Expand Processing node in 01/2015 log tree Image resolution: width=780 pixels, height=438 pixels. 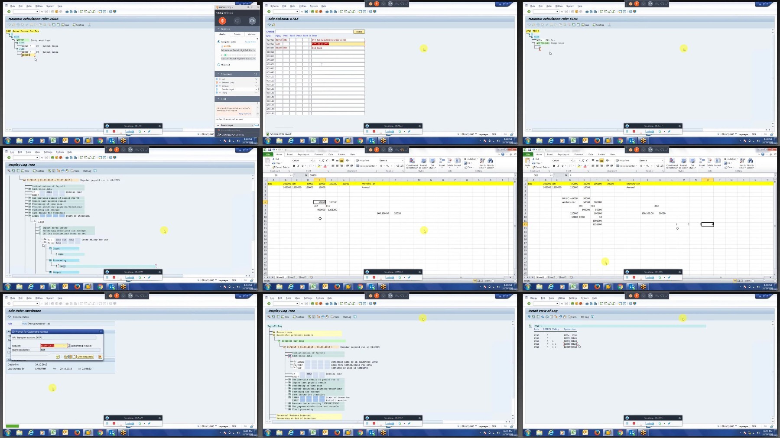(51, 260)
